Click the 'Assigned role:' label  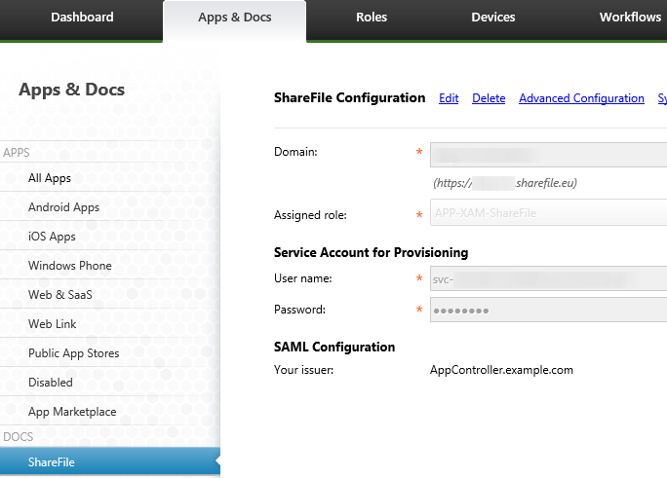(310, 215)
